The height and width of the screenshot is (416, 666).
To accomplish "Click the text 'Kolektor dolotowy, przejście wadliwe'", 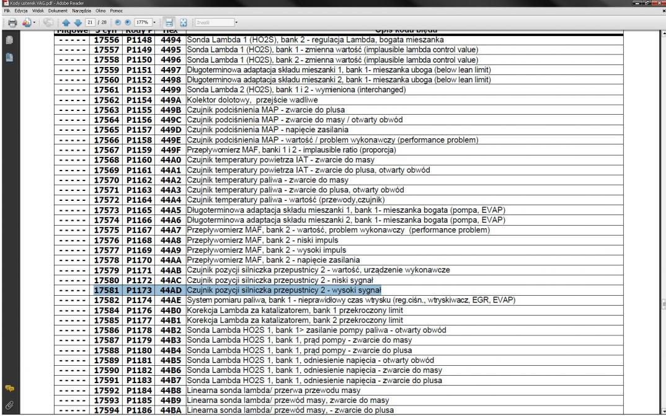I will pos(252,100).
